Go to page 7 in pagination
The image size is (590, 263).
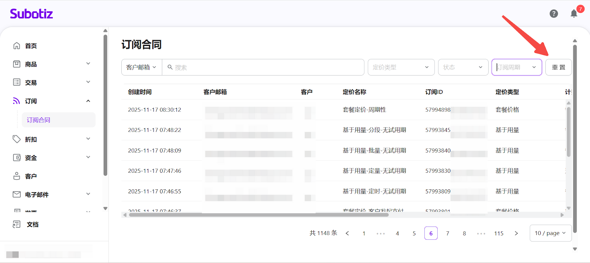448,234
